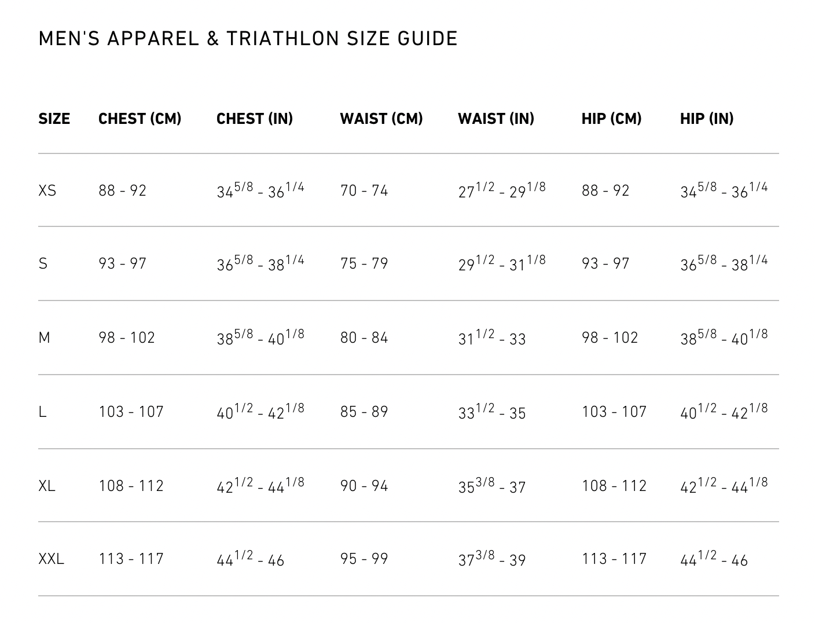Select the XS size row label
The width and height of the screenshot is (815, 623).
(x=47, y=190)
